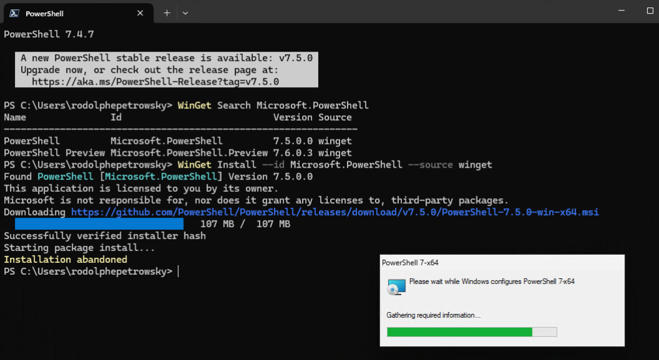Click the 'Installation abandoned' message
Image resolution: width=659 pixels, height=360 pixels.
pyautogui.click(x=65, y=260)
